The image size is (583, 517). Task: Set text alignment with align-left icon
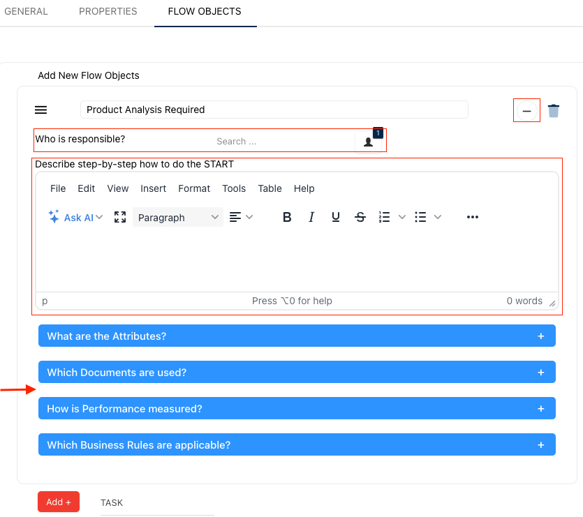click(x=235, y=217)
